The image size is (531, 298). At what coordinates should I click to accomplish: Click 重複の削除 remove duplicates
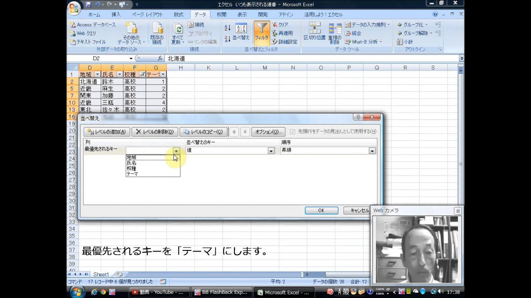pos(335,34)
